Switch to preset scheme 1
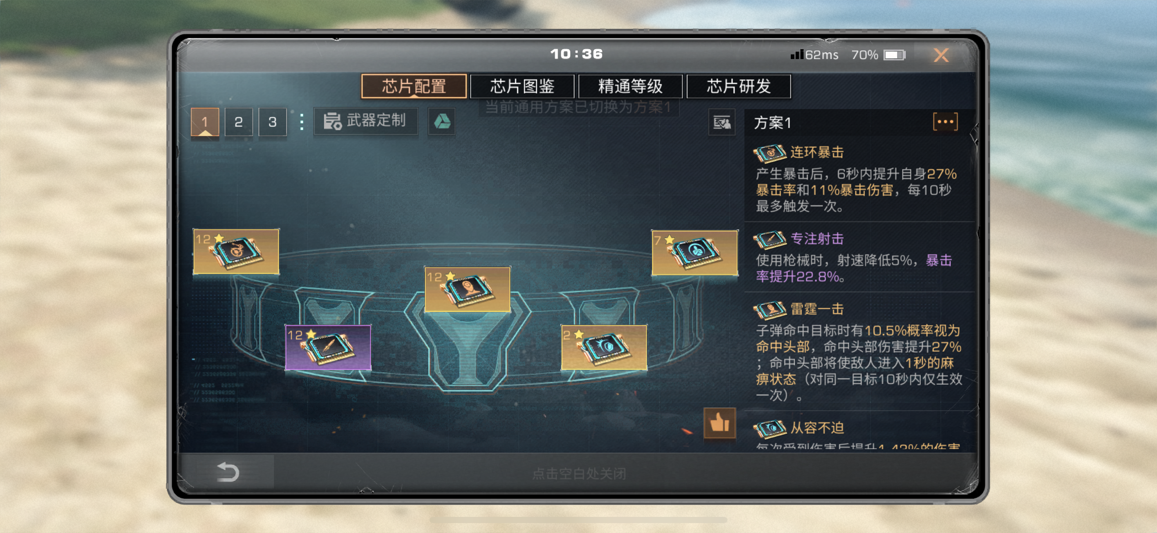The image size is (1157, 533). [205, 121]
